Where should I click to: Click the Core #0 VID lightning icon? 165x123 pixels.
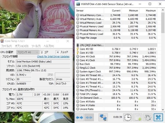78,49
